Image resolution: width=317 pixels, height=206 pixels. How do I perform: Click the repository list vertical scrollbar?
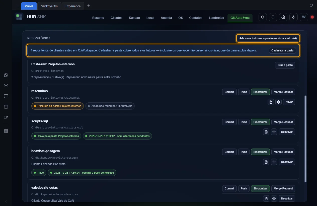[x=305, y=139]
